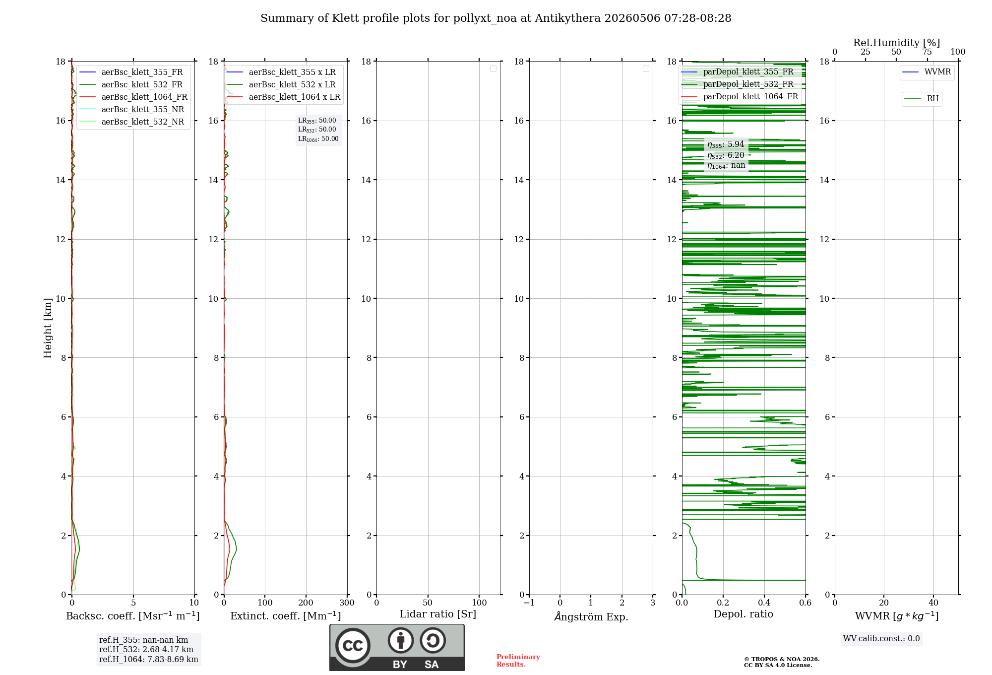Screen dimensions: 992x675
Task: Click the Creative Commons CC logo icon
Action: [353, 646]
